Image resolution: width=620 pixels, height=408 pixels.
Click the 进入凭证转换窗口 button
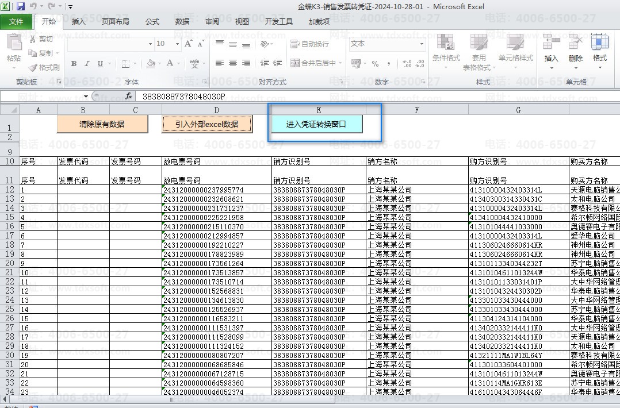coord(316,124)
